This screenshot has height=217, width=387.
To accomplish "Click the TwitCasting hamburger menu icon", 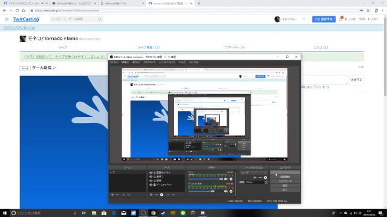I will [7, 19].
